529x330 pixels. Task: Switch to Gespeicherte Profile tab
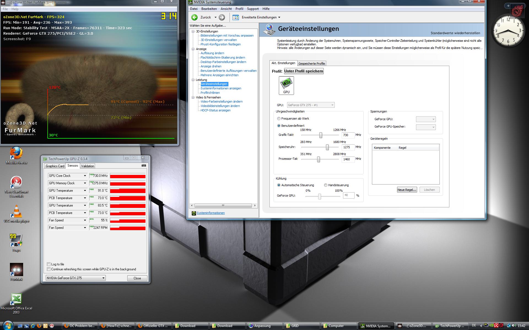(x=312, y=64)
